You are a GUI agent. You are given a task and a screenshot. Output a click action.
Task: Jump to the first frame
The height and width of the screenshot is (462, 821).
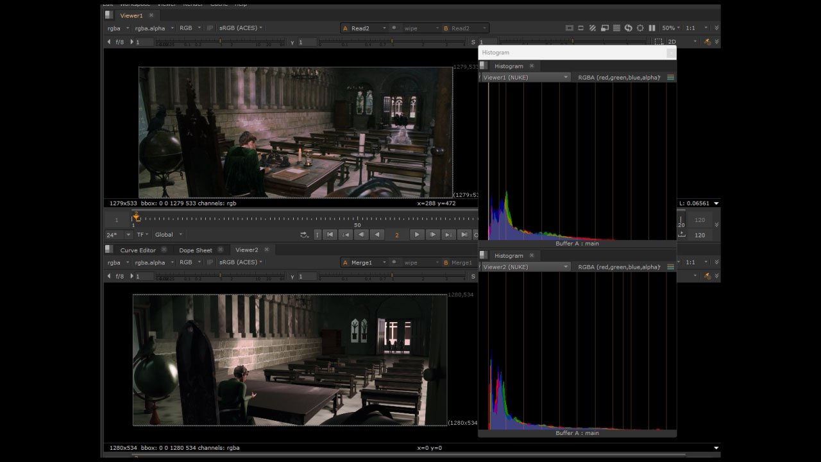[330, 235]
